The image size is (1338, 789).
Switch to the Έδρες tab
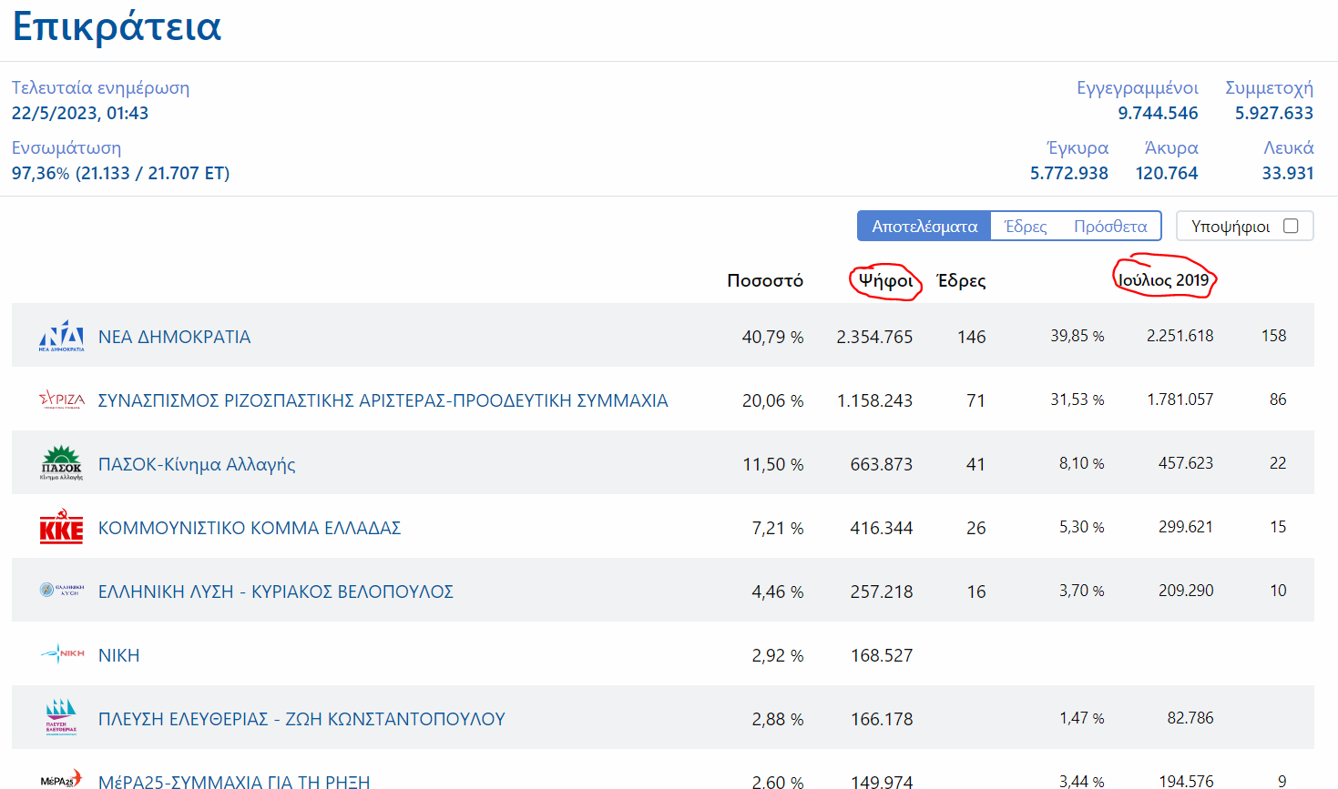pos(1025,226)
